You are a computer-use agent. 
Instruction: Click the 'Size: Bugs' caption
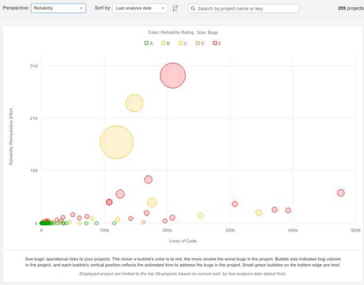[207, 32]
